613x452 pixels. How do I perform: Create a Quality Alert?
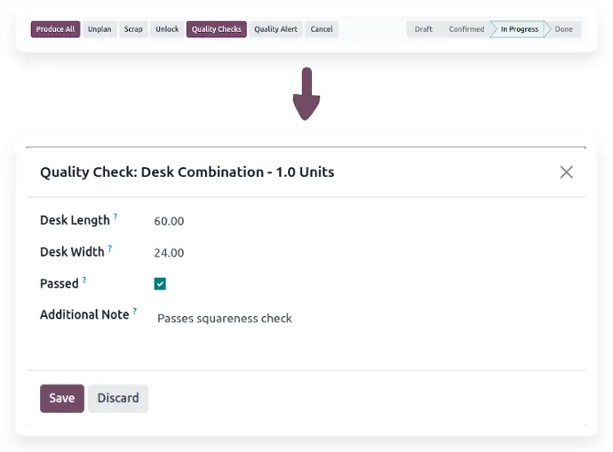tap(275, 29)
